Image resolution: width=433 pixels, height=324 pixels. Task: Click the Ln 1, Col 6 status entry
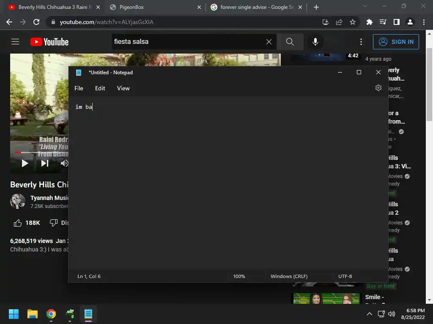[89, 276]
